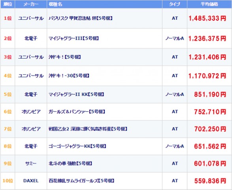Click the 機種名 column header
Viewport: 232px width, 190px height.
[104, 4]
